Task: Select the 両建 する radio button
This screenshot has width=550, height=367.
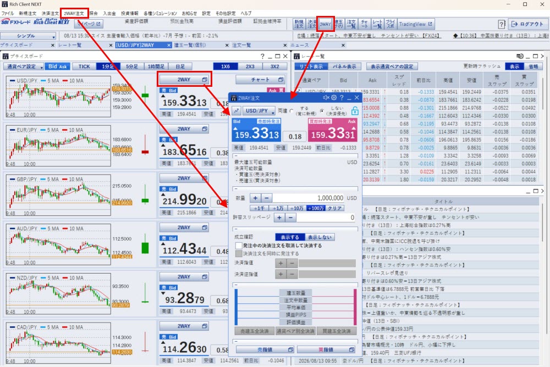Action: pyautogui.click(x=292, y=111)
